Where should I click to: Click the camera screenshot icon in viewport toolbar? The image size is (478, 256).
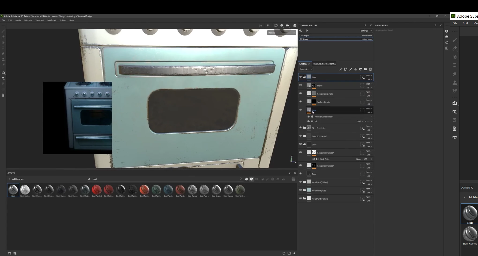click(295, 25)
